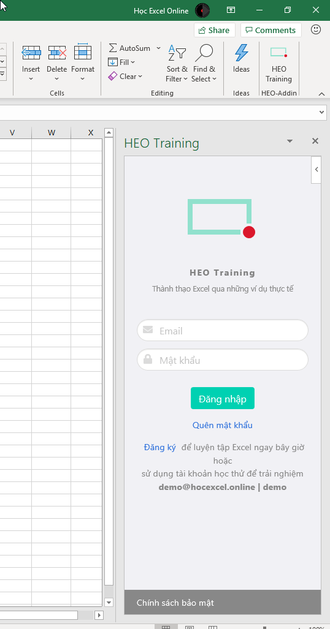Collapse the ribbon with caret
The width and height of the screenshot is (330, 629).
pyautogui.click(x=321, y=94)
